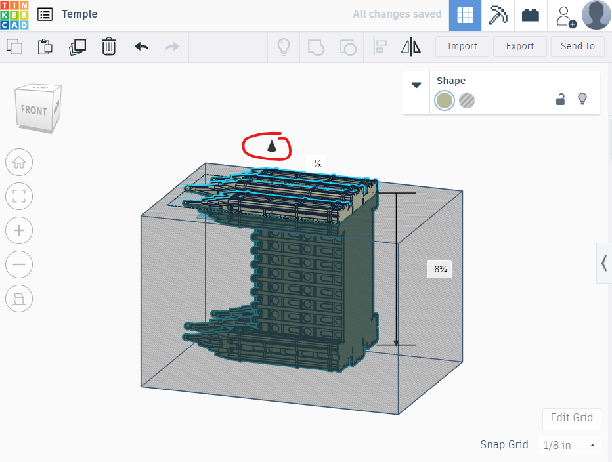Screen dimensions: 612x462
Task: Open the designs list icon
Action: (45, 14)
